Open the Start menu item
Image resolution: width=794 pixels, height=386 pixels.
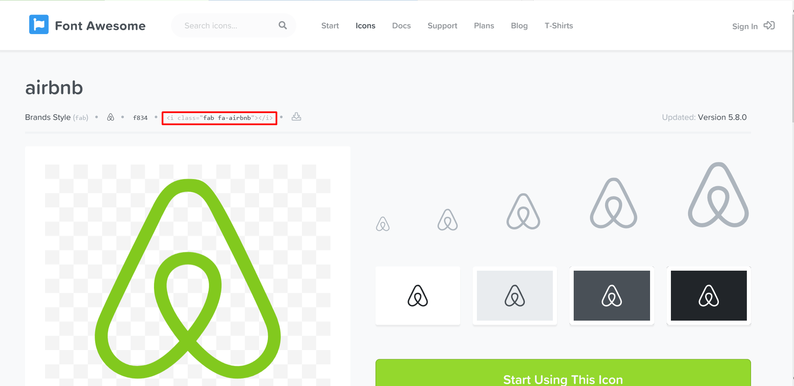point(330,26)
